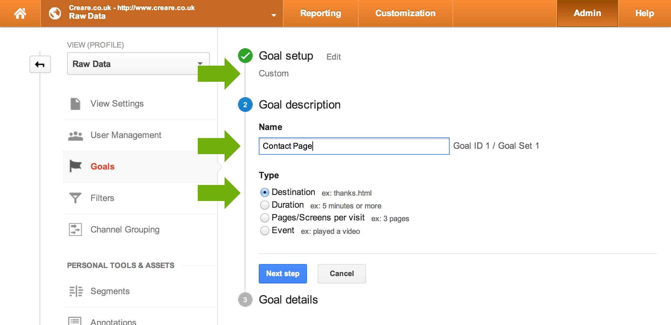Click the Goal description heading
This screenshot has height=325, width=671.
point(300,105)
